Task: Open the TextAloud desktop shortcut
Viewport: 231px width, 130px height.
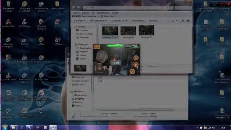Action: [x=58, y=41]
